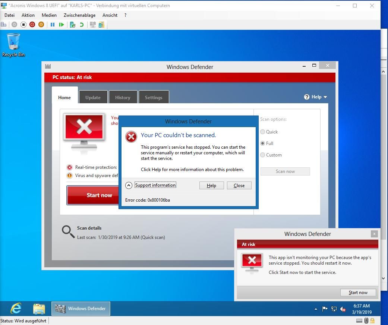Image resolution: width=388 pixels, height=325 pixels.
Task: Launch Internet Explorer from the taskbar
Action: point(16,309)
